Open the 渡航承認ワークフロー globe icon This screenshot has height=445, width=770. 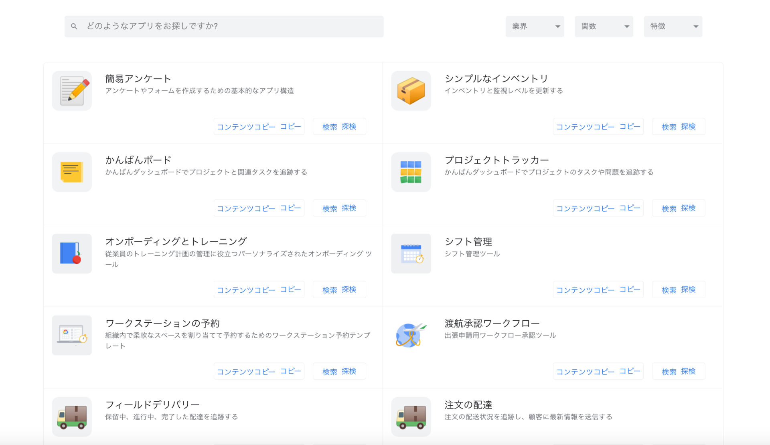coord(411,335)
